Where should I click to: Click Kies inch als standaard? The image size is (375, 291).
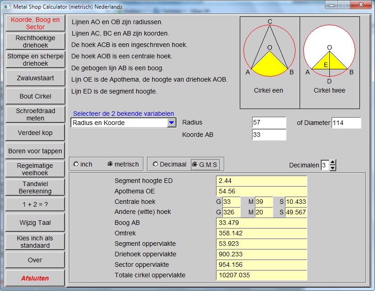coord(35,242)
